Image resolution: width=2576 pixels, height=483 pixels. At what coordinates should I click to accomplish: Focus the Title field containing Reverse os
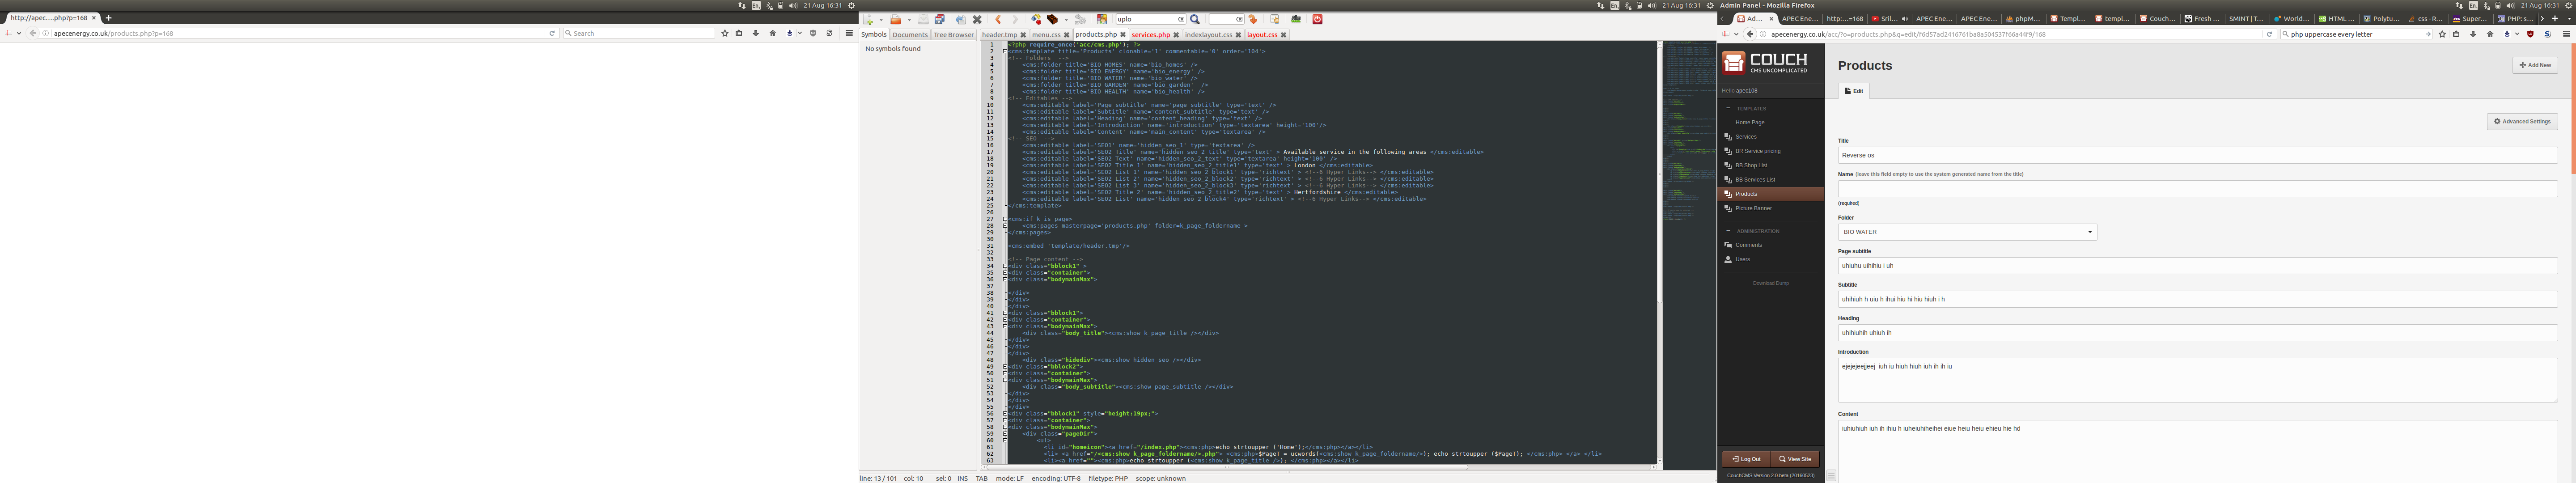[x=2197, y=155]
